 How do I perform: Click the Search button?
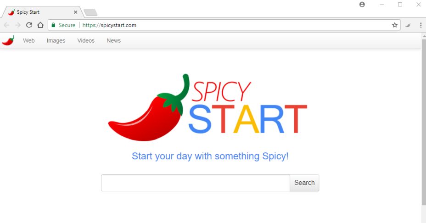click(x=304, y=183)
